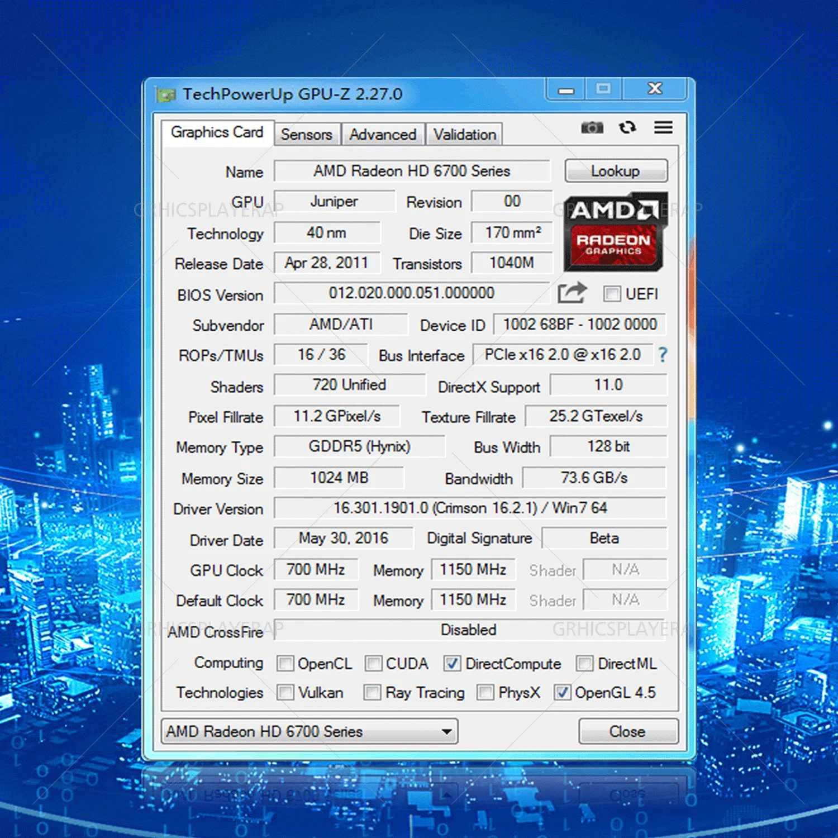Viewport: 838px width, 838px height.
Task: Toggle the DirectML checkbox
Action: pos(585,664)
